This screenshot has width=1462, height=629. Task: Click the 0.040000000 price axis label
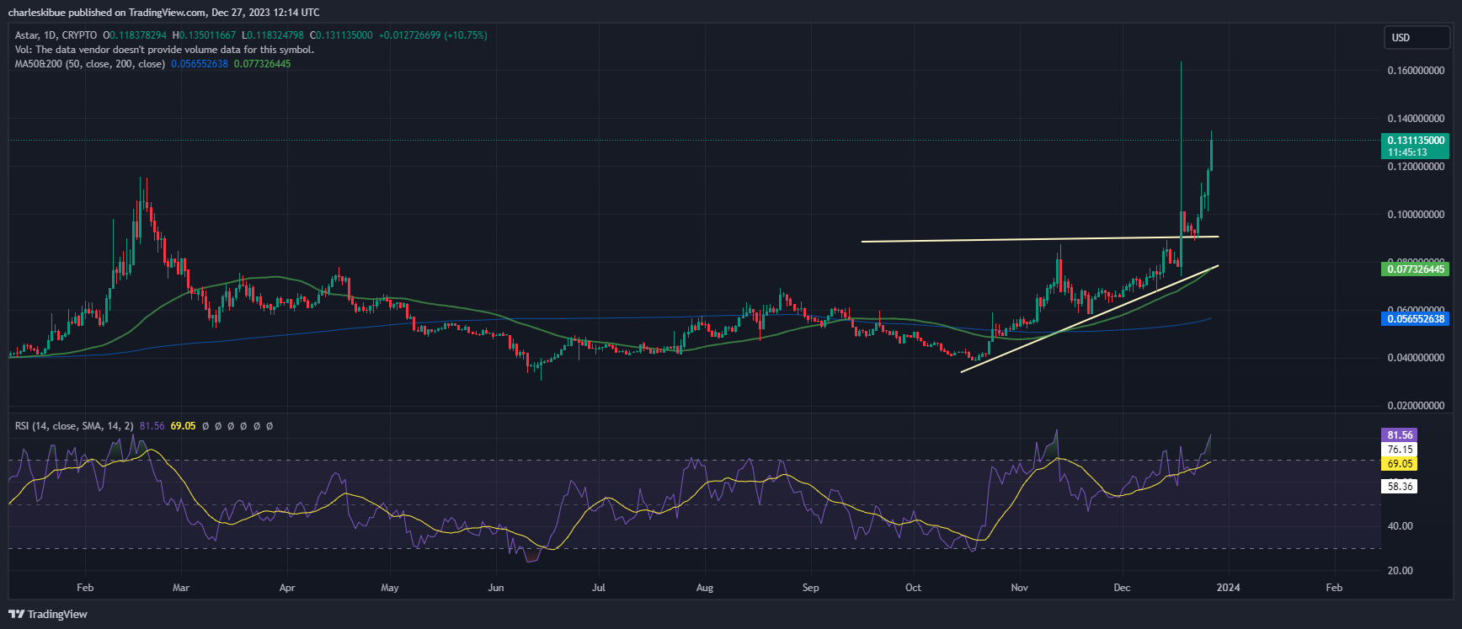[x=1416, y=358]
